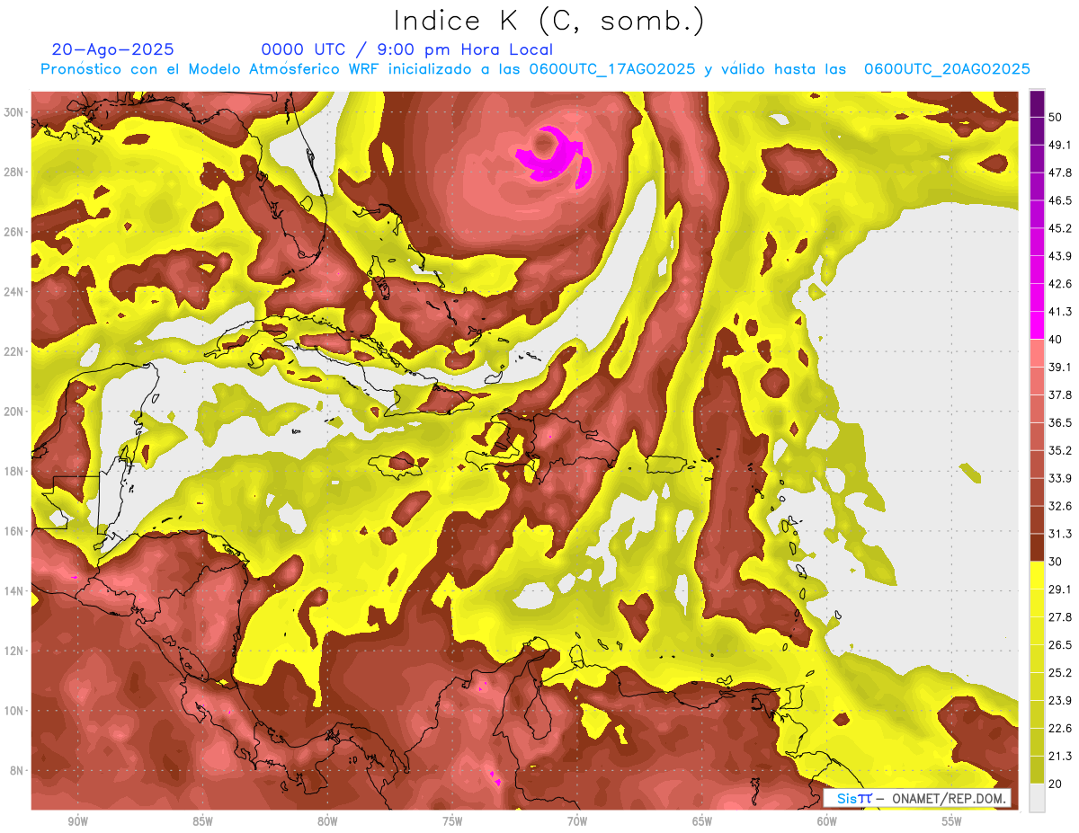Click the color bar value '45.2'
Image resolution: width=1079 pixels, height=833 pixels.
[x=1059, y=228]
